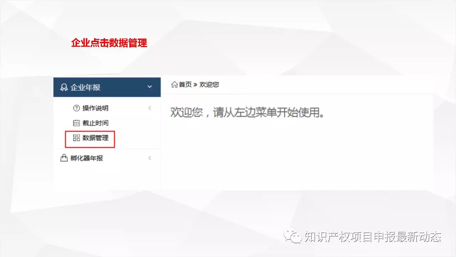Image resolution: width=456 pixels, height=257 pixels.
Task: Click the 截止时间 calendar icon
Action: [x=76, y=123]
